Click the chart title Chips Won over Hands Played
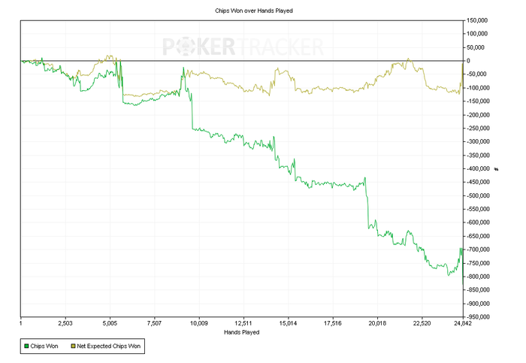The height and width of the screenshot is (363, 526). point(254,11)
